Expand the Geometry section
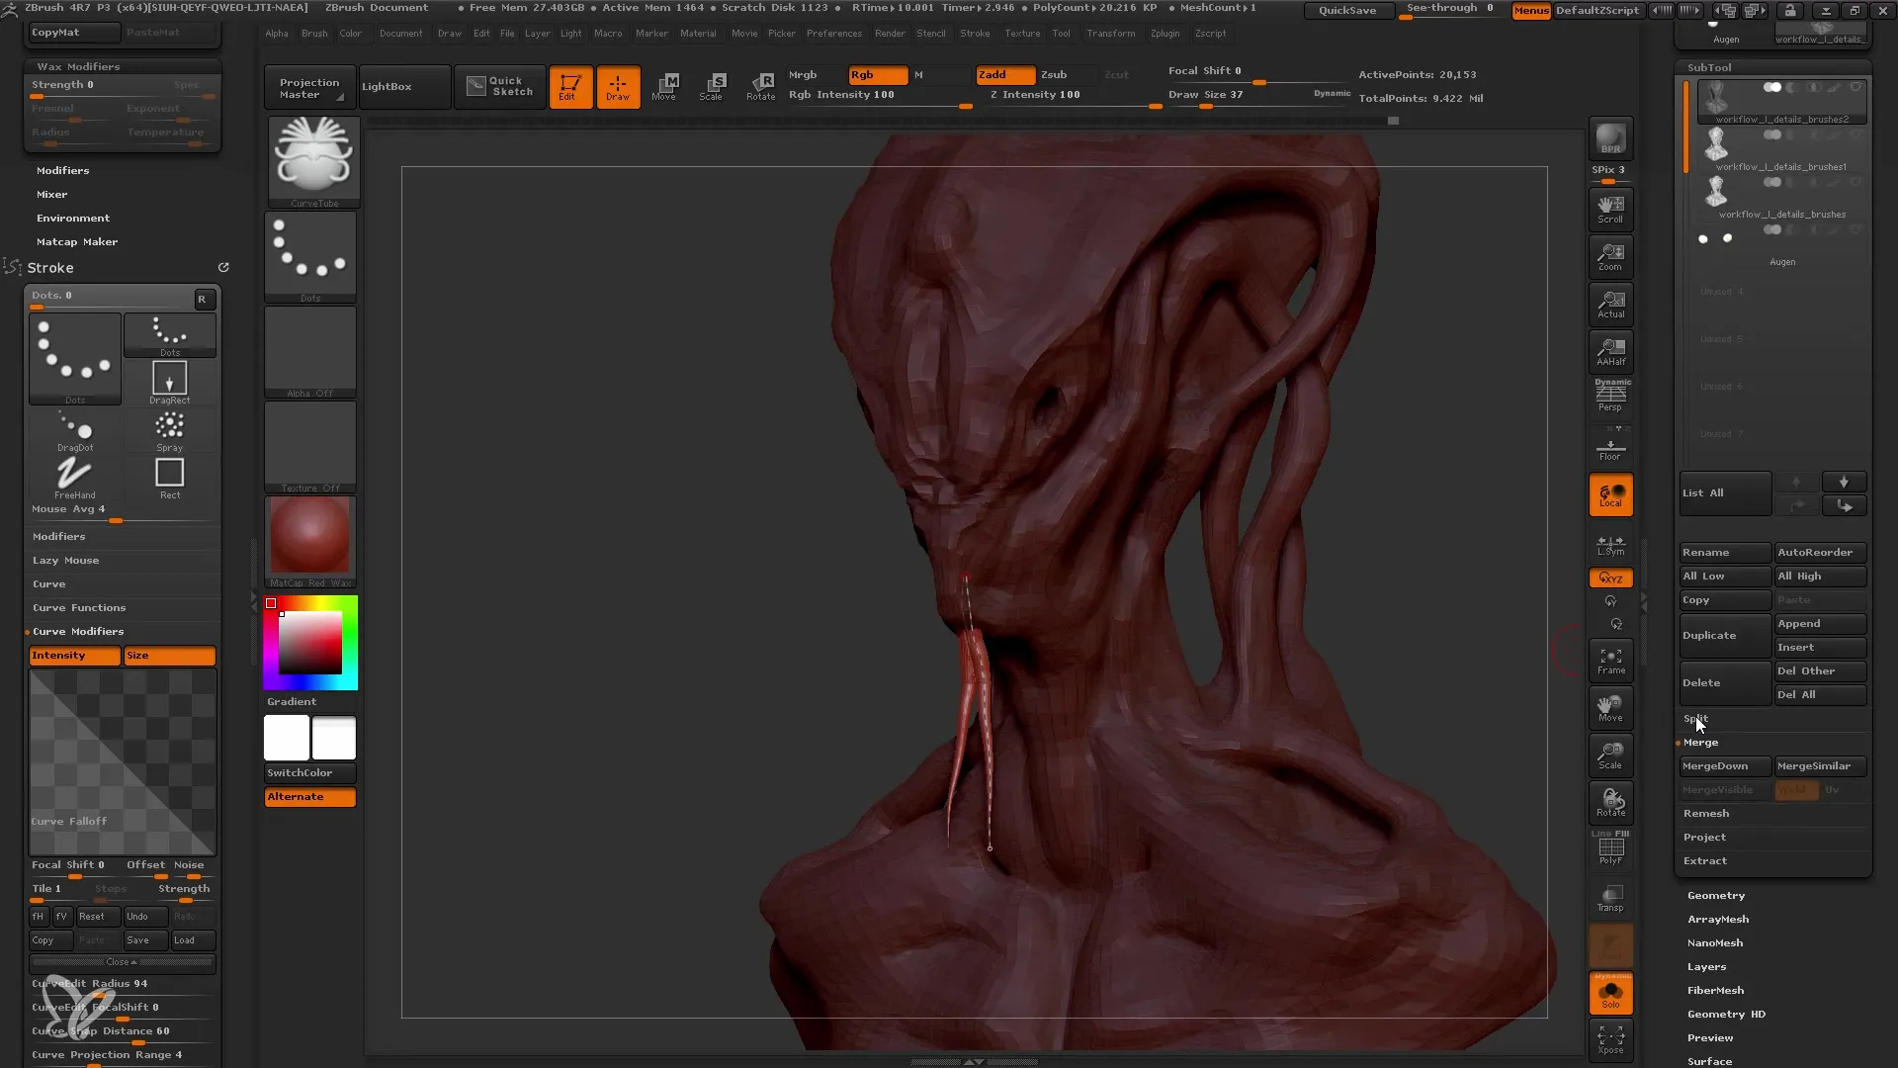1898x1068 pixels. (1715, 895)
